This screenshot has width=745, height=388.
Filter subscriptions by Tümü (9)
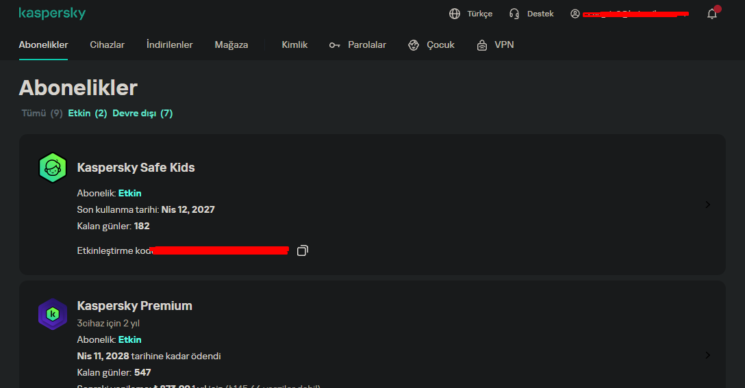42,113
